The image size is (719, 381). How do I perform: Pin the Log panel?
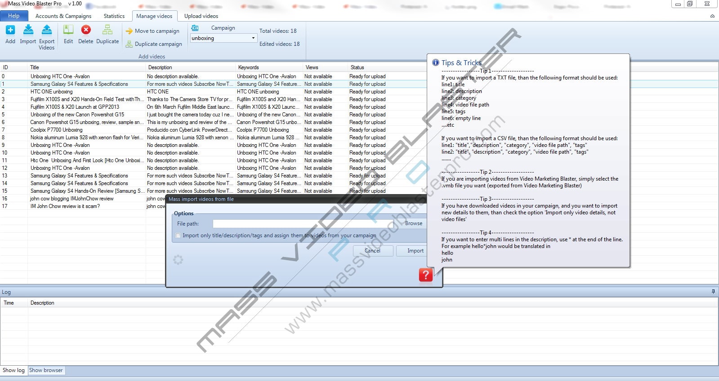713,292
